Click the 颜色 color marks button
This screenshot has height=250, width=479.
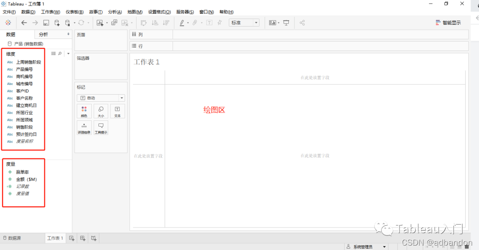click(84, 111)
